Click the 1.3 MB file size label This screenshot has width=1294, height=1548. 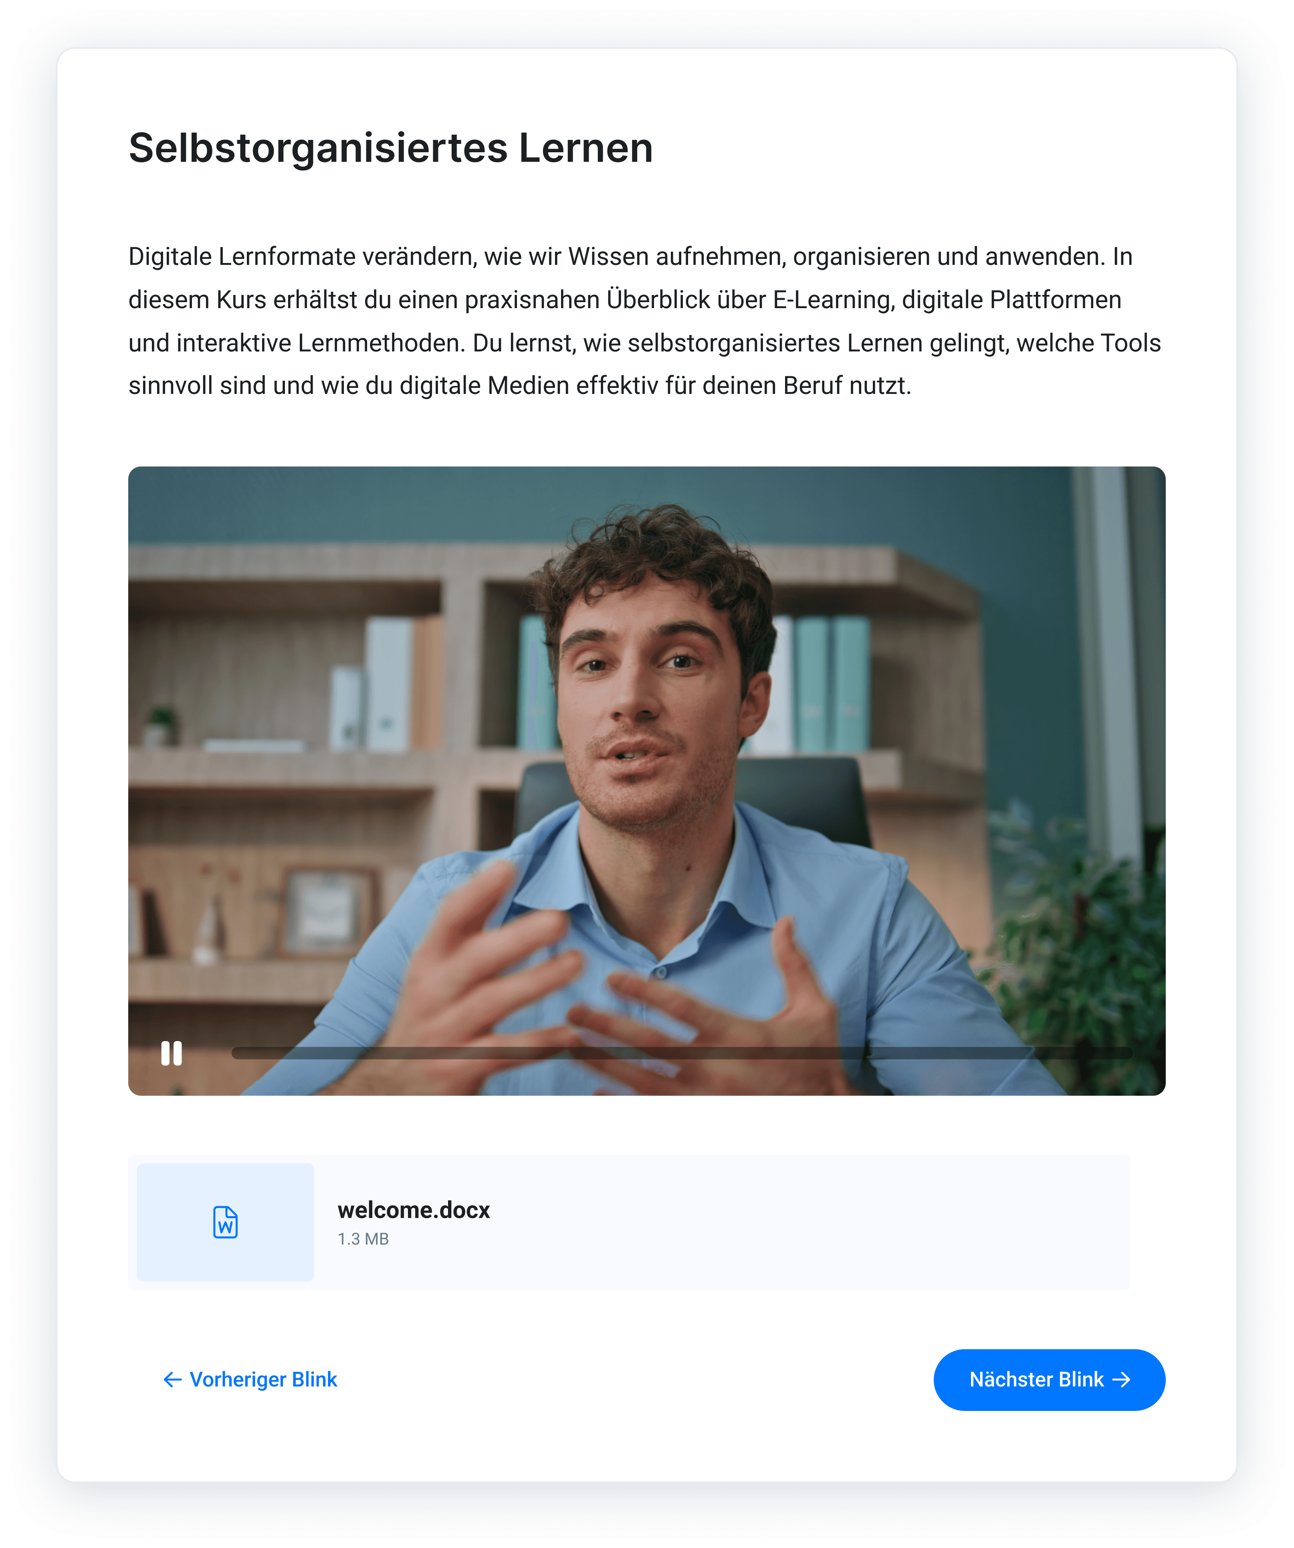click(x=363, y=1239)
